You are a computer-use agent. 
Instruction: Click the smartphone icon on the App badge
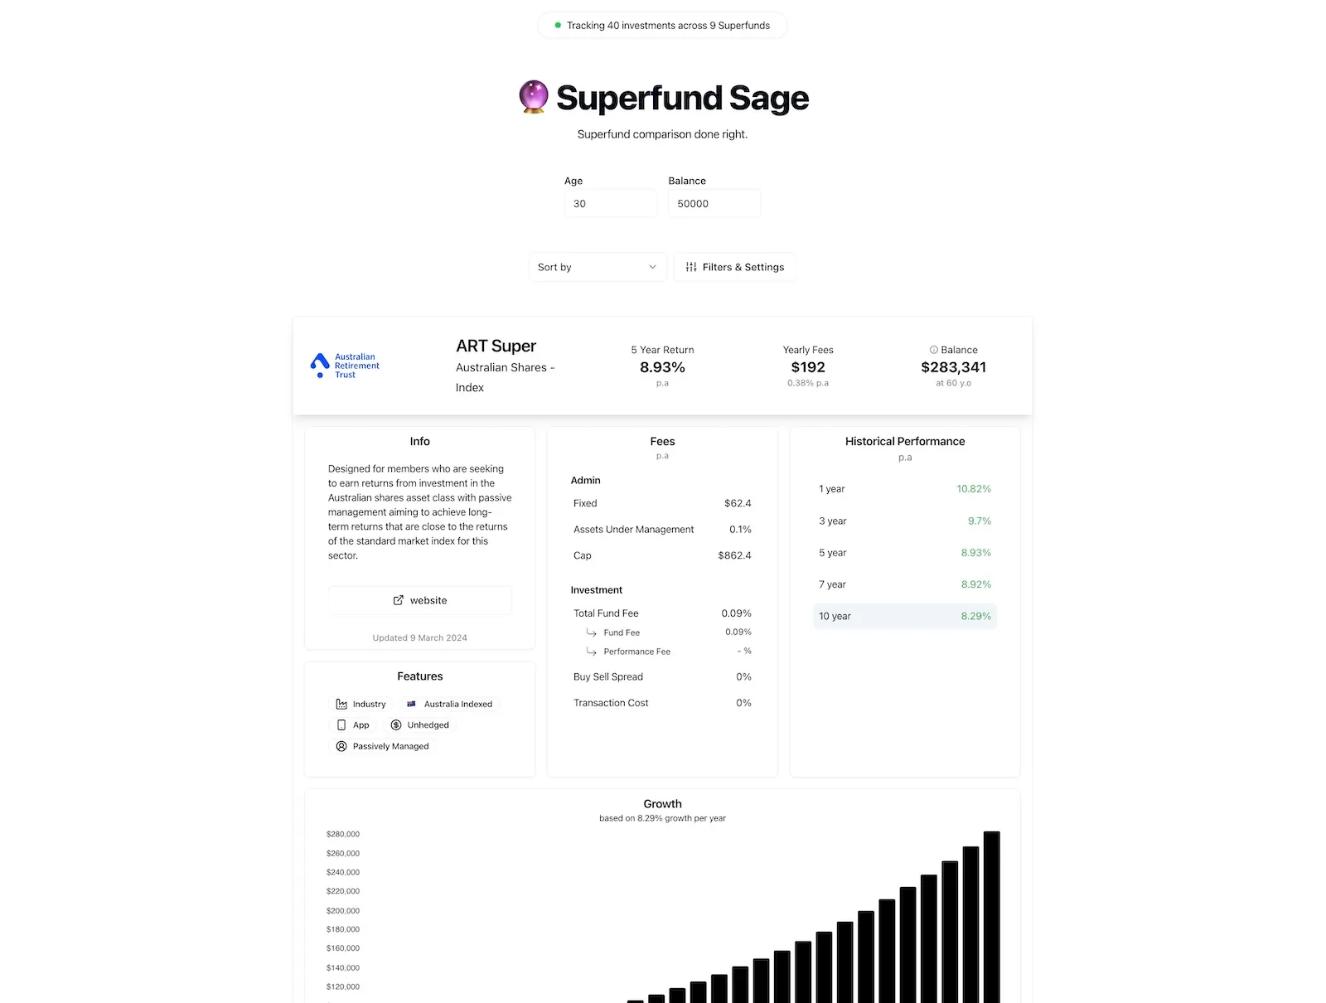pyautogui.click(x=341, y=724)
